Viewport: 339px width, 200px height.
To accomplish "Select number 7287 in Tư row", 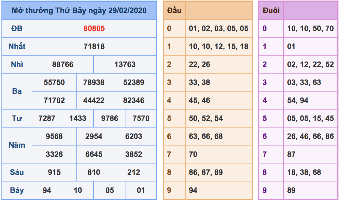I will [47, 118].
